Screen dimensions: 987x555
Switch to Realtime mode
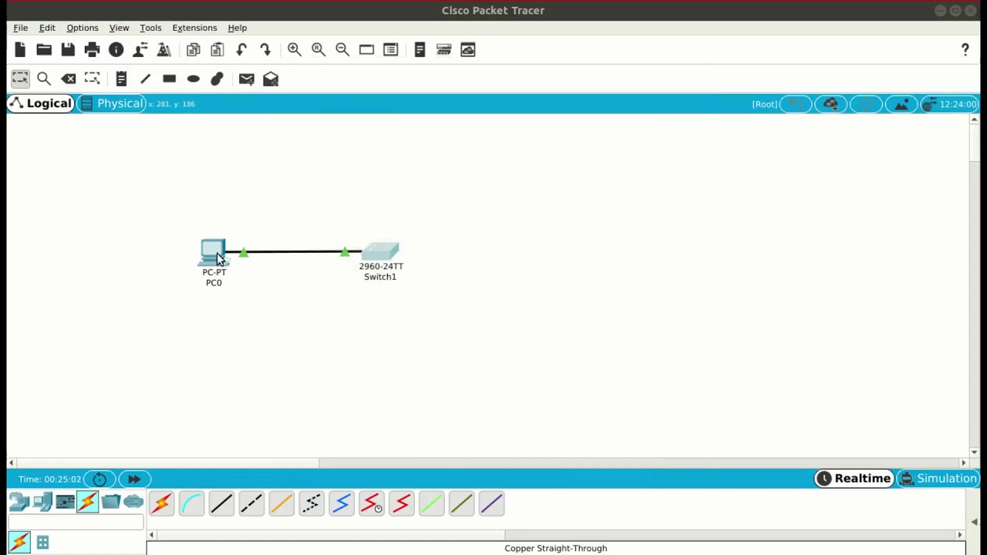click(x=854, y=479)
